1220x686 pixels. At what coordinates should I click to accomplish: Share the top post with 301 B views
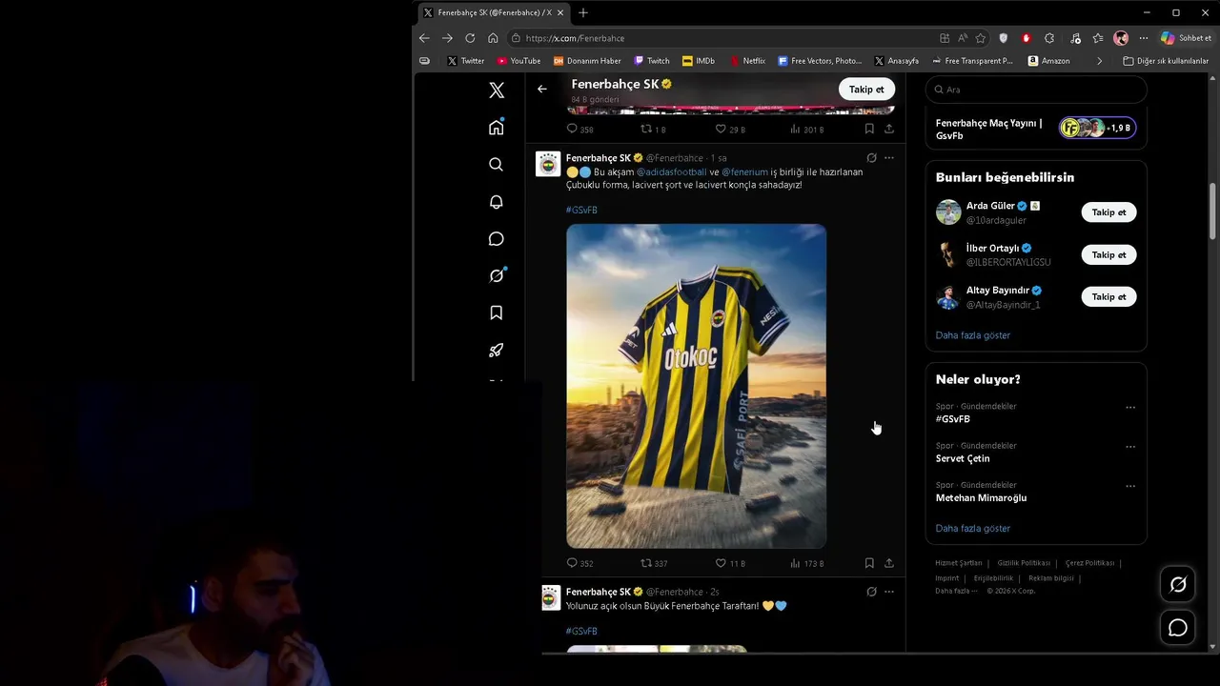889,129
